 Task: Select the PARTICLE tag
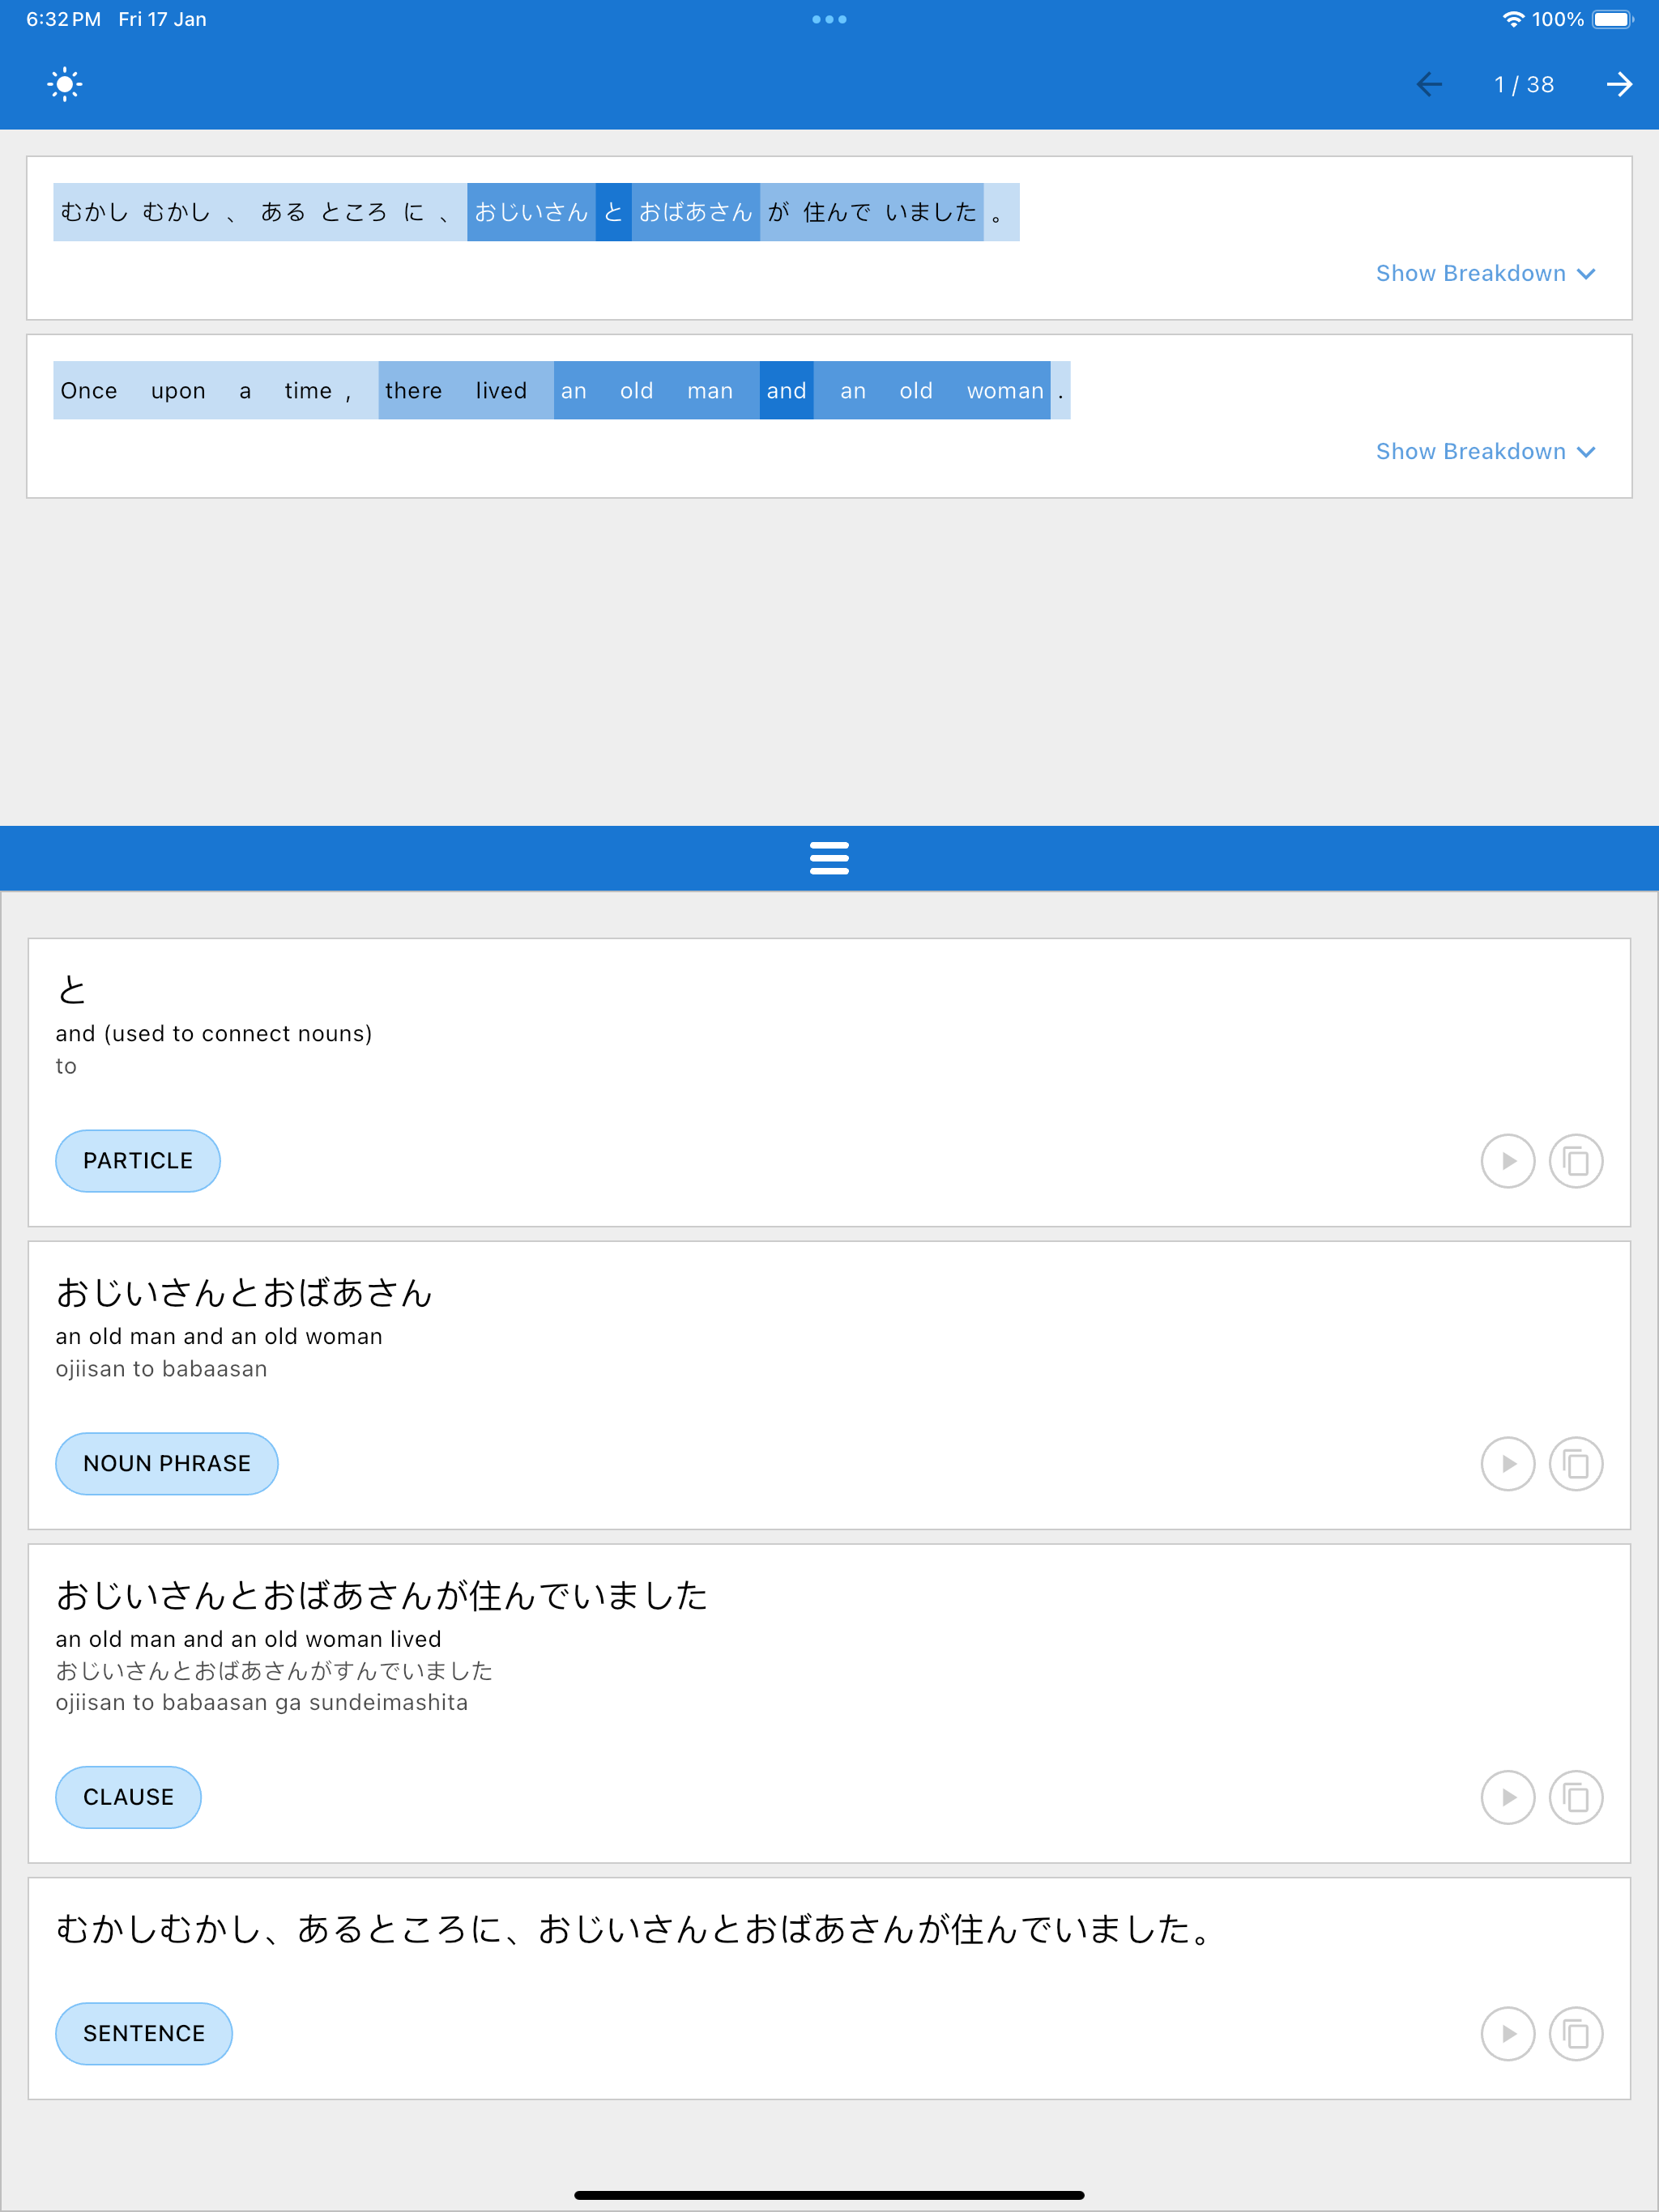(138, 1160)
